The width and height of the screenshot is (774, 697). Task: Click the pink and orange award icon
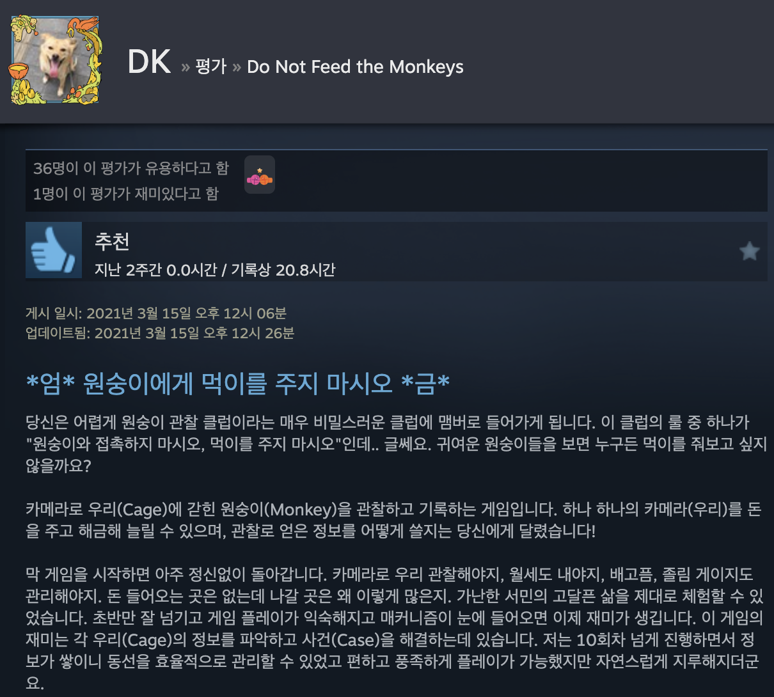pos(260,175)
